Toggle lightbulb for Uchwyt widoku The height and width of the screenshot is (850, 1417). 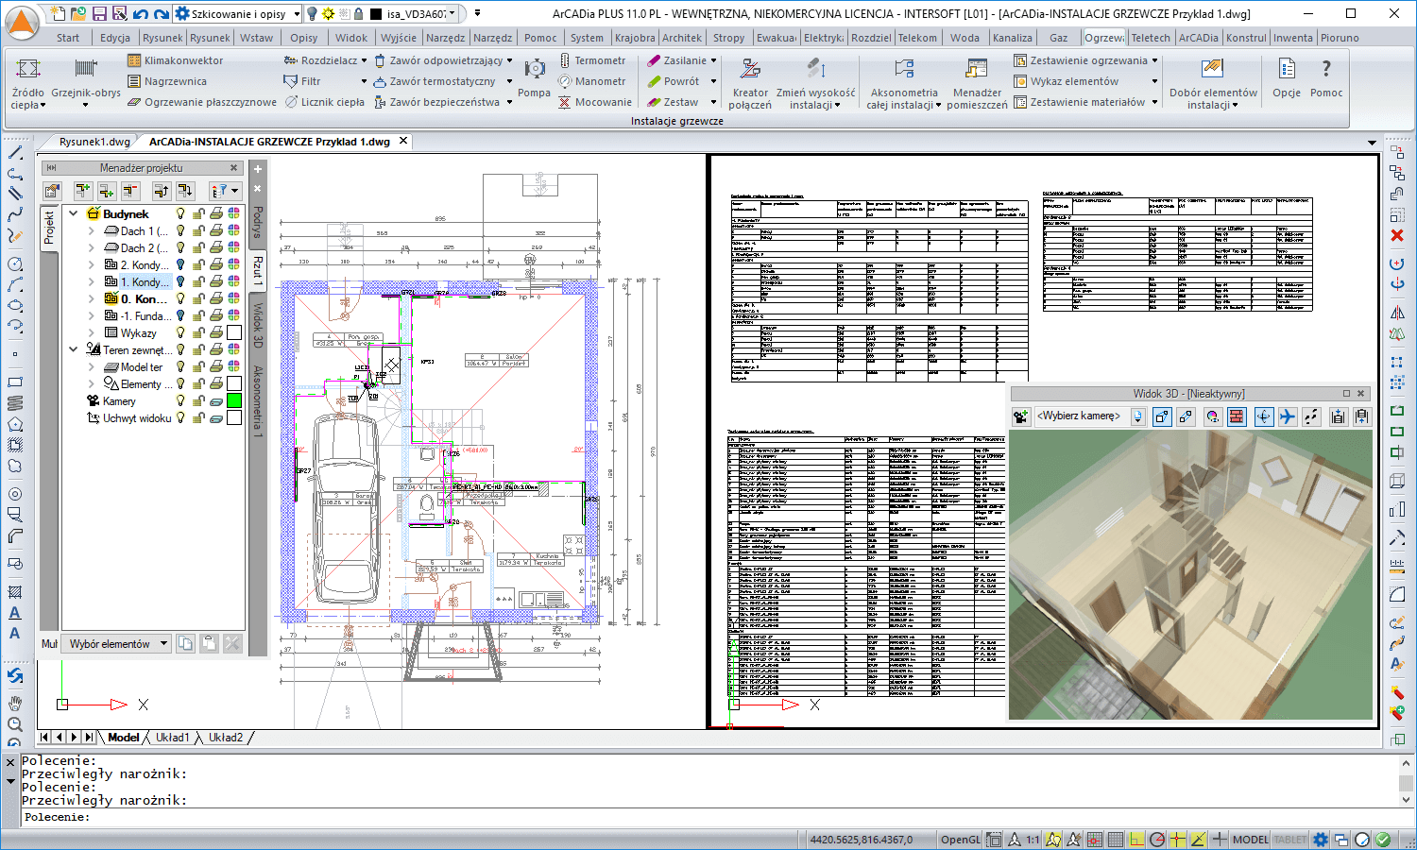point(181,418)
